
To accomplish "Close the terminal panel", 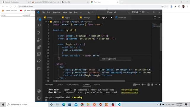I will point(159,84).
